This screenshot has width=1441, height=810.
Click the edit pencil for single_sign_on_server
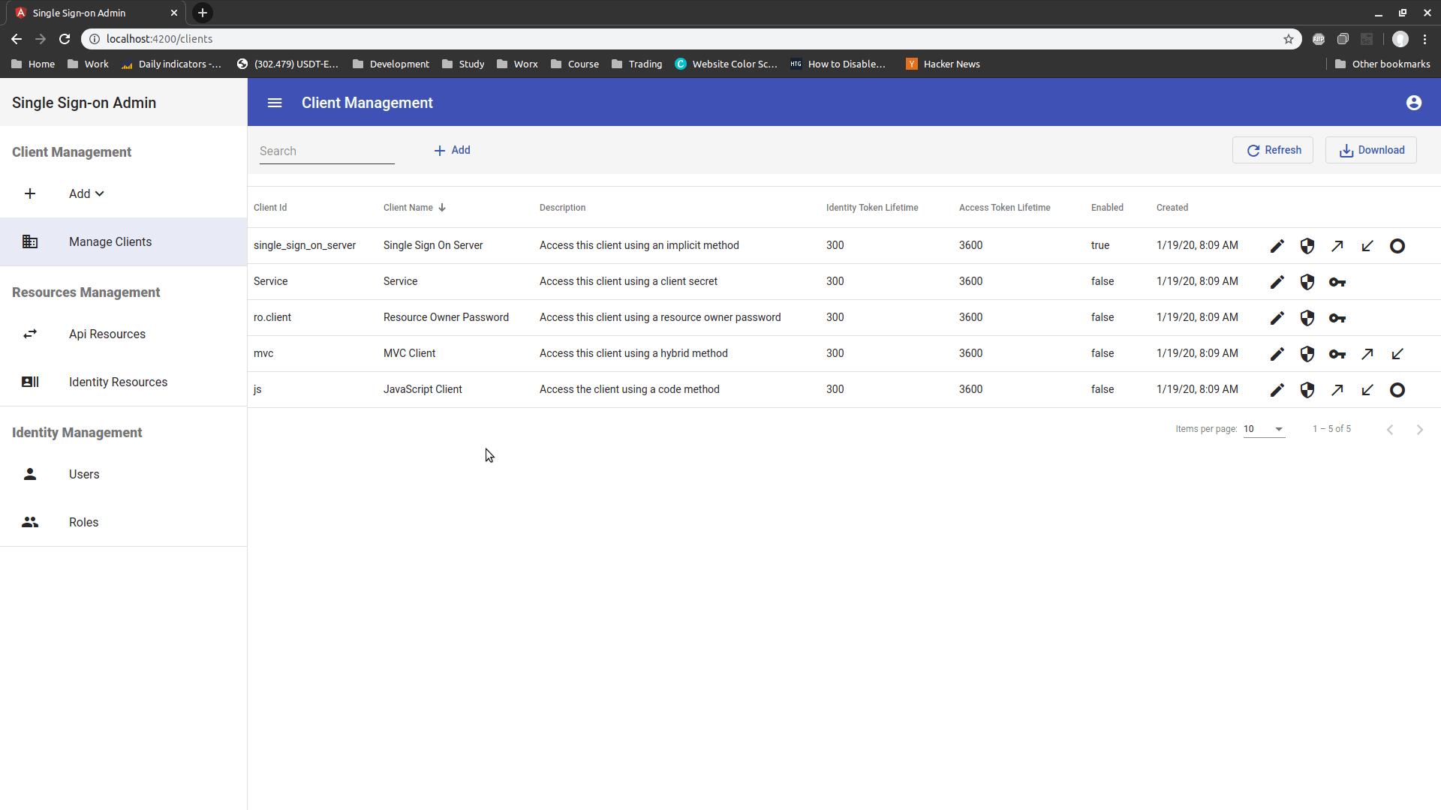click(1277, 246)
